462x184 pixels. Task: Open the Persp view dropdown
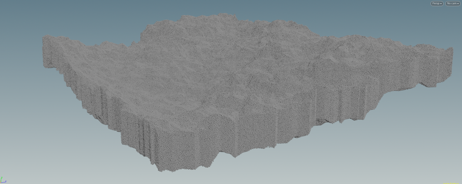pos(437,4)
